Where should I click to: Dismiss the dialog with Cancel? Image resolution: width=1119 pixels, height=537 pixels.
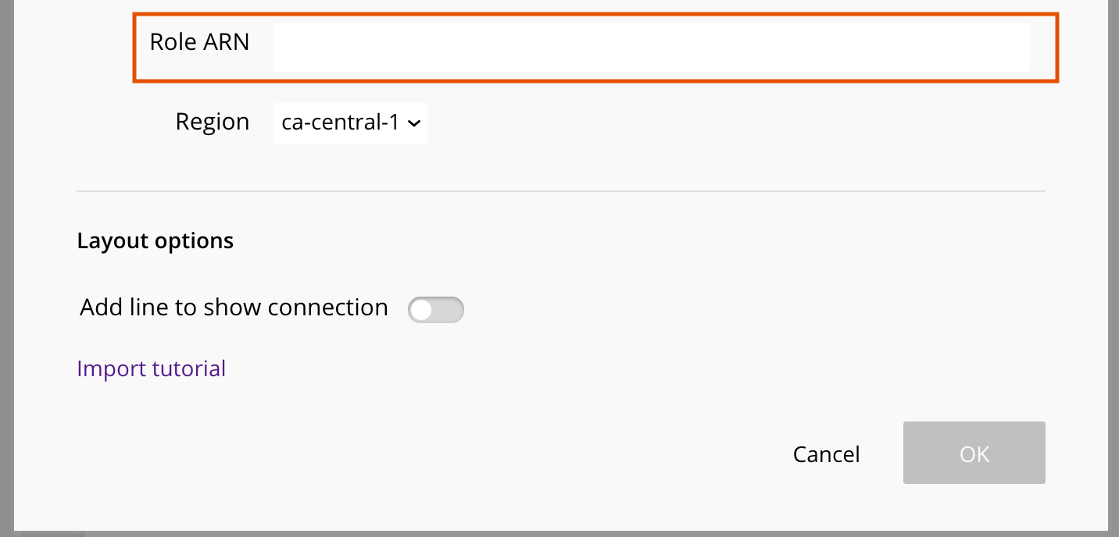[x=826, y=453]
